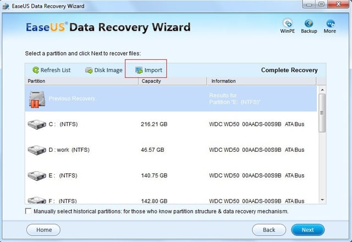Screen dimensions: 352x242
Task: Click the 'Complete Recovery' label
Action: click(x=289, y=70)
